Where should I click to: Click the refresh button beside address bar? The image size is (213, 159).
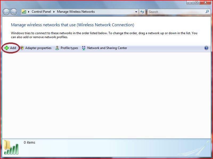point(142,12)
